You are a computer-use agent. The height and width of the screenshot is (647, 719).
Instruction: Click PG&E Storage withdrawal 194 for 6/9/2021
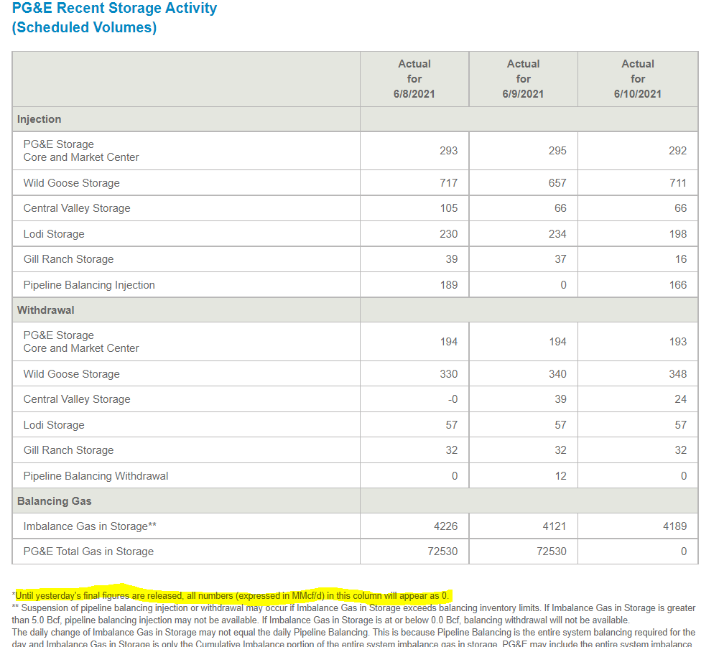[x=557, y=342]
